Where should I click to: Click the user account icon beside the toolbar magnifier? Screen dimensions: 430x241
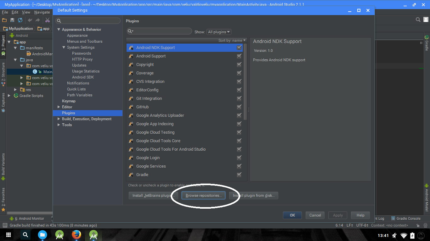(426, 19)
